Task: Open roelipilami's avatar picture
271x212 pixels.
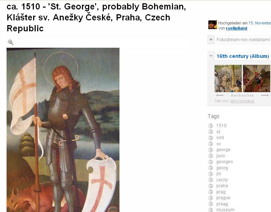Action: tap(212, 25)
